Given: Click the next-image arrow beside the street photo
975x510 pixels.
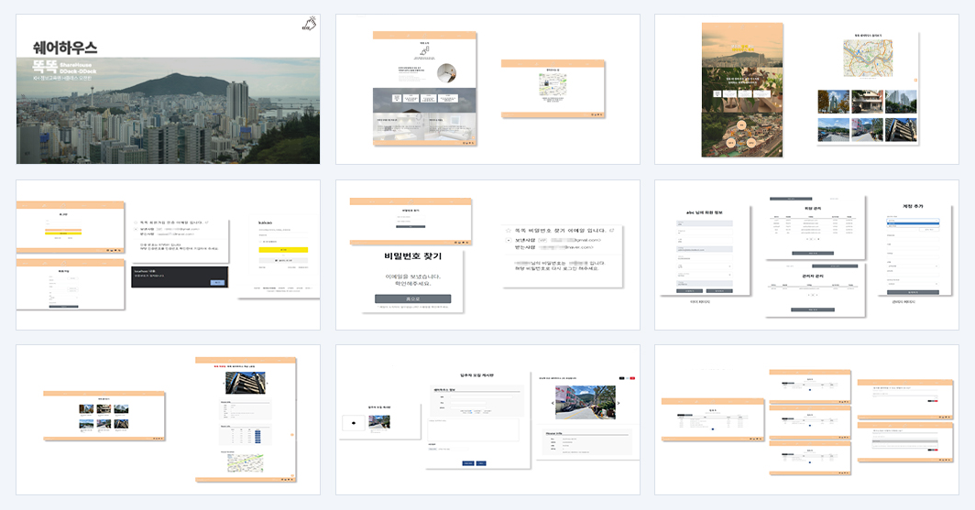Looking at the screenshot, I should tap(618, 403).
